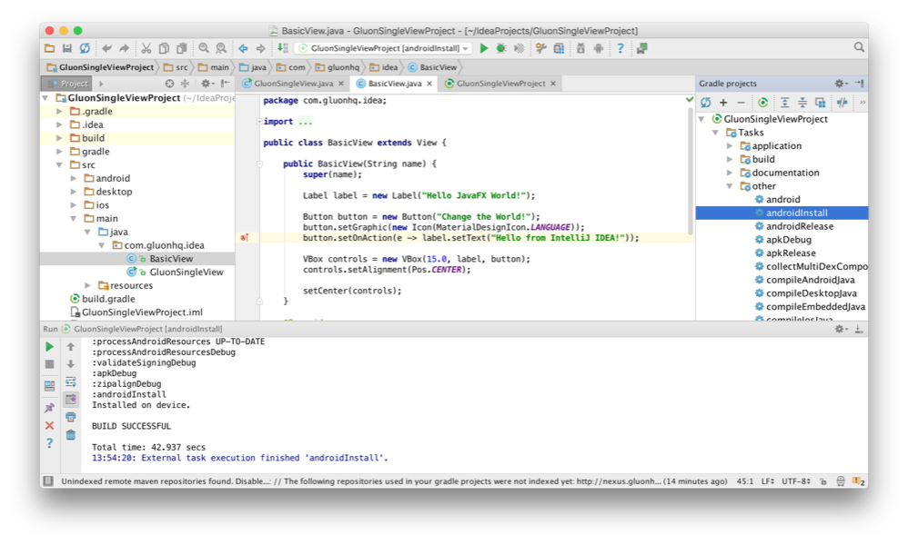Click the editor vertical scrollbar
The image size is (908, 545).
[691, 169]
